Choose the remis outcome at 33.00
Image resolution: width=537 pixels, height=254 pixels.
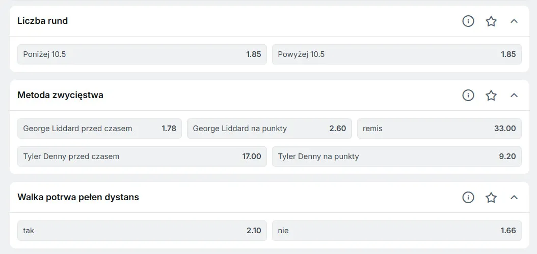439,129
